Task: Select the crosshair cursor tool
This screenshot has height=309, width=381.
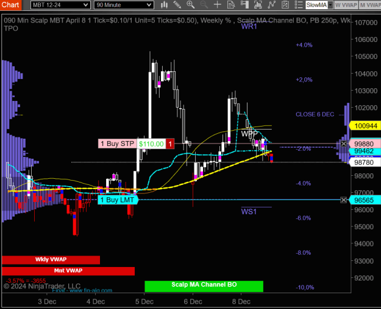Action: [218, 5]
